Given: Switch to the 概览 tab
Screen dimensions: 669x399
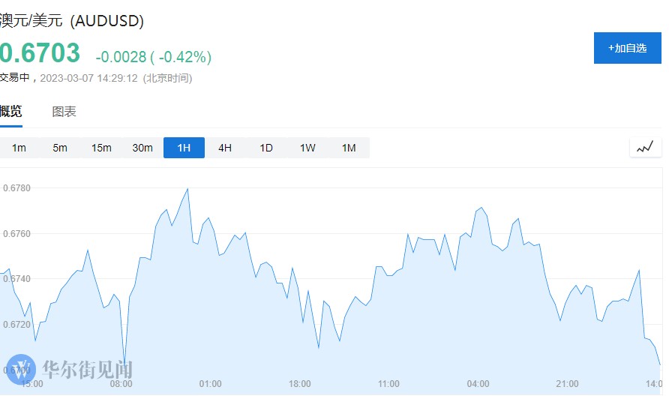Looking at the screenshot, I should click(x=10, y=112).
